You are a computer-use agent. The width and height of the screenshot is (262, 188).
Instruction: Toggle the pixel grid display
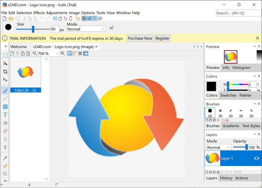(x=80, y=53)
